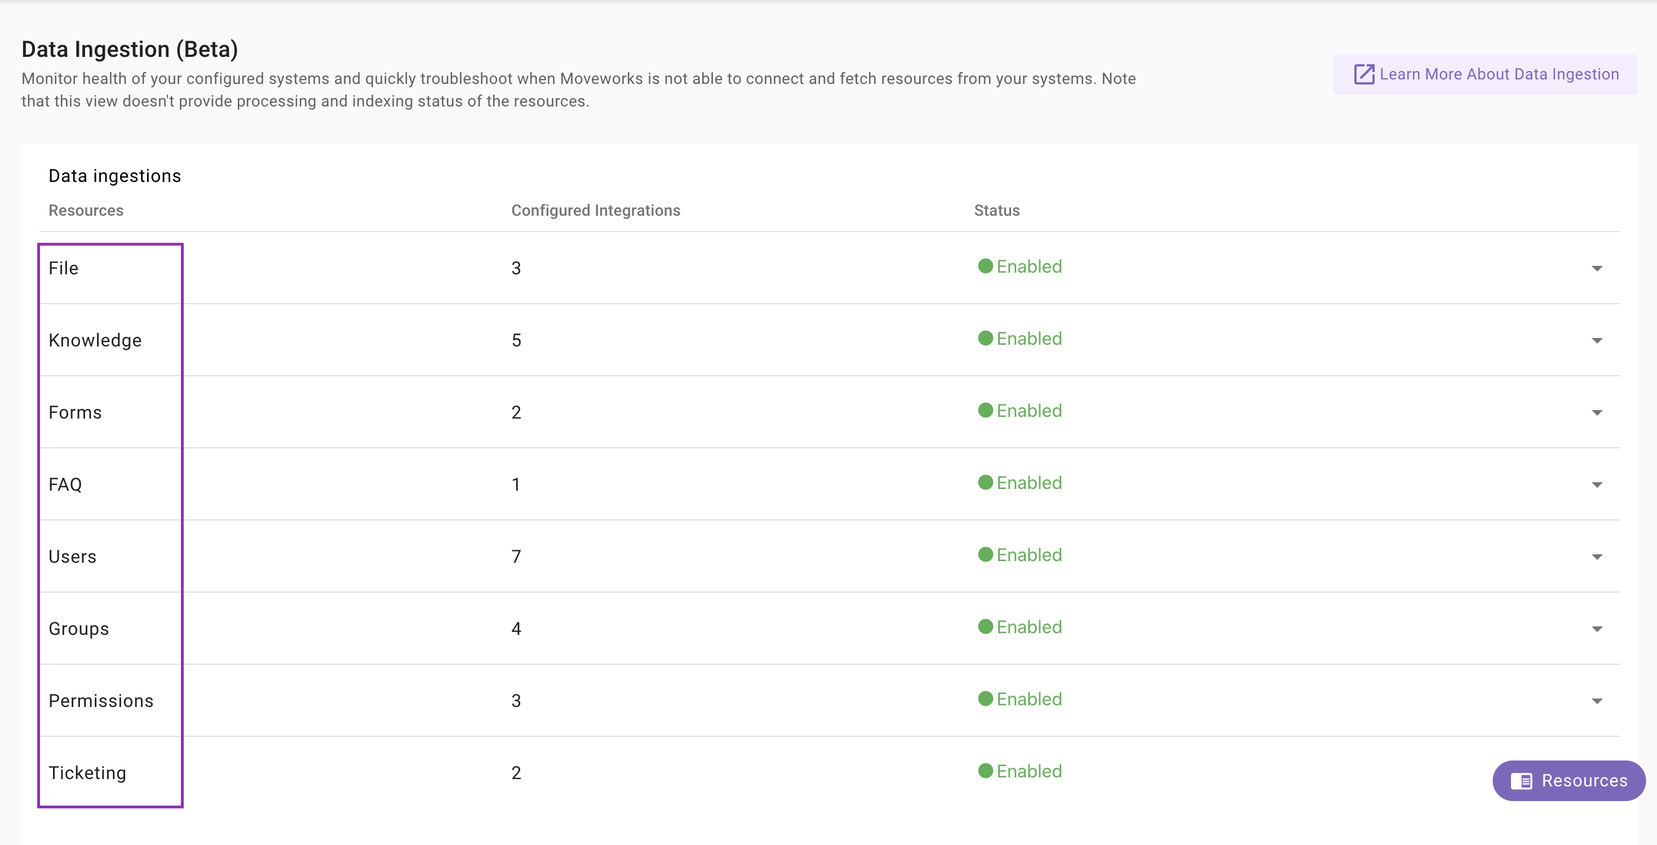The height and width of the screenshot is (845, 1657).
Task: Click integrations count 3 in Permissions row
Action: point(516,700)
